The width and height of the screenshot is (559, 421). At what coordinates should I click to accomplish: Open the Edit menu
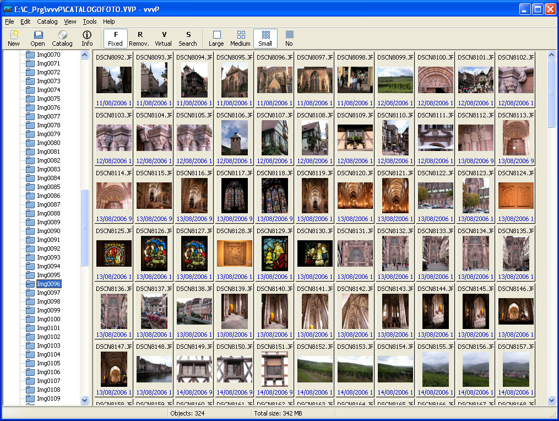point(25,21)
